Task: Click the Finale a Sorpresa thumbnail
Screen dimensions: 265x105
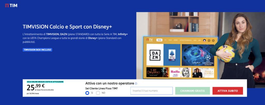Action: pos(203,73)
